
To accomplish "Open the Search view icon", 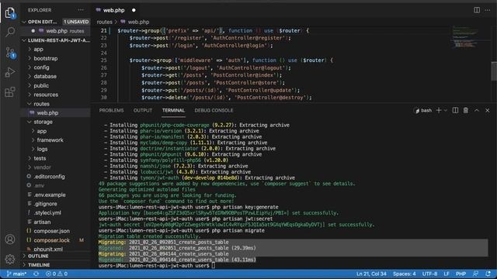I will (x=10, y=32).
